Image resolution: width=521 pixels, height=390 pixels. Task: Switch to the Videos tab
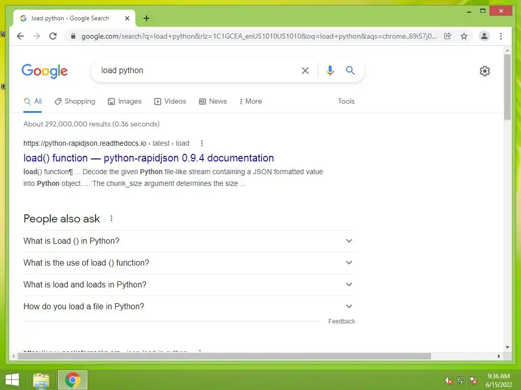tap(170, 102)
